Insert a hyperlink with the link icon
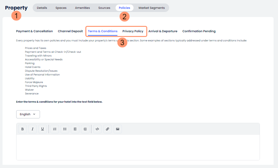278x168 pixels. [108, 129]
